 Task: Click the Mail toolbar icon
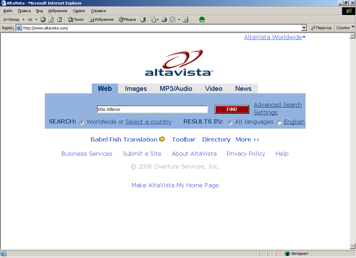tap(153, 19)
